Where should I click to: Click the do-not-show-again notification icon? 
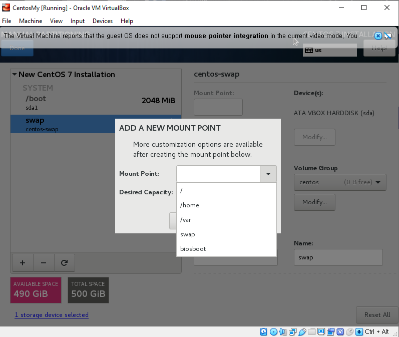388,36
